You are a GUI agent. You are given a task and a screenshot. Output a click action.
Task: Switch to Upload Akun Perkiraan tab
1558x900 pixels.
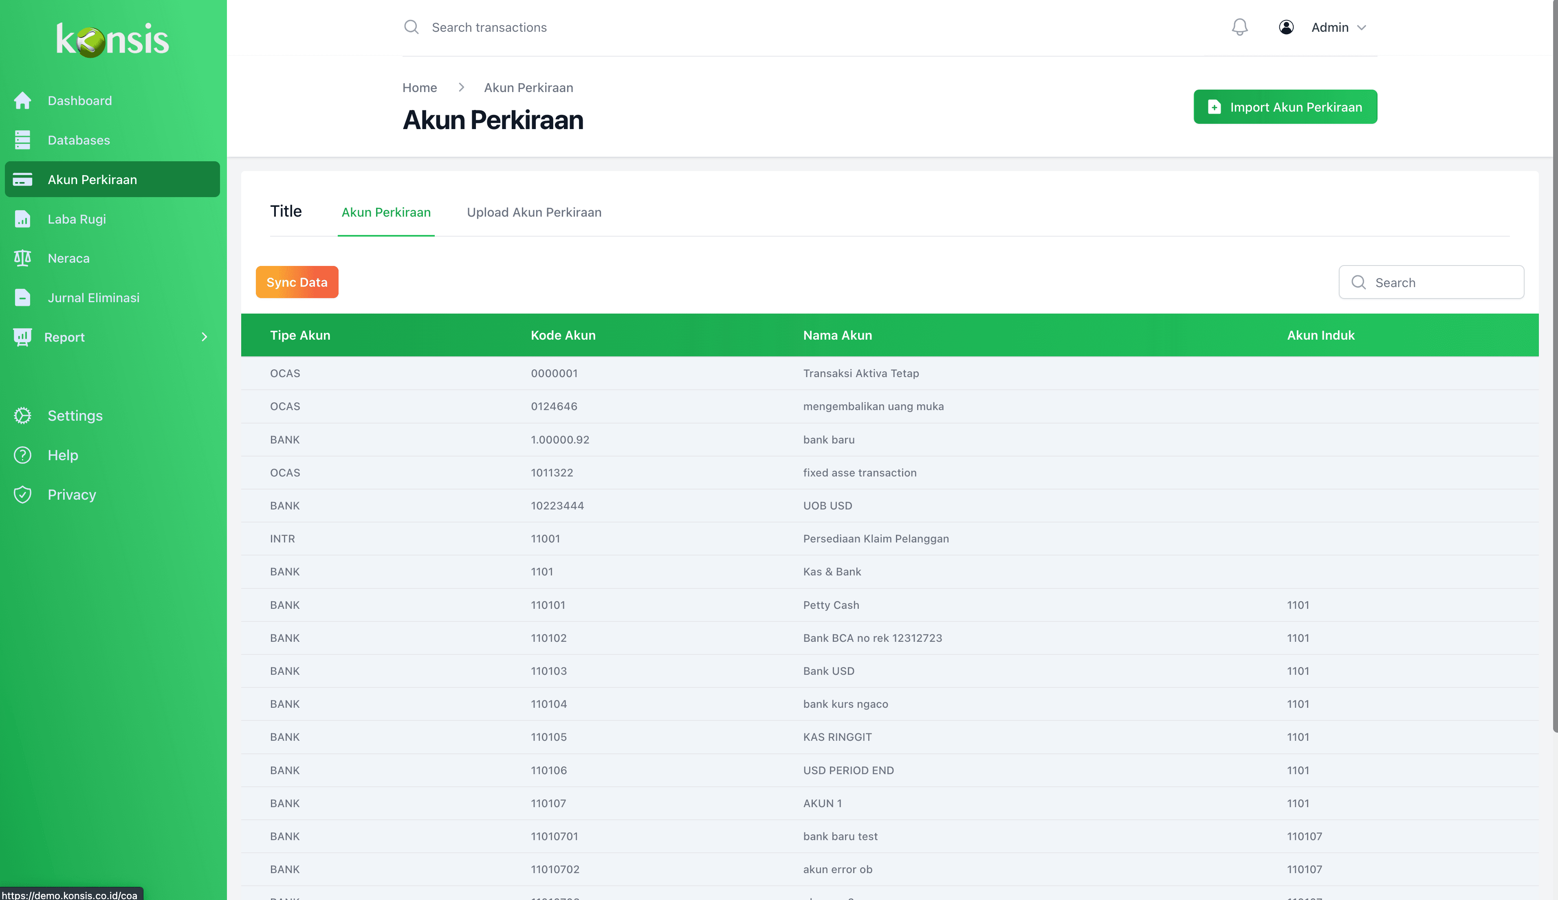click(534, 212)
